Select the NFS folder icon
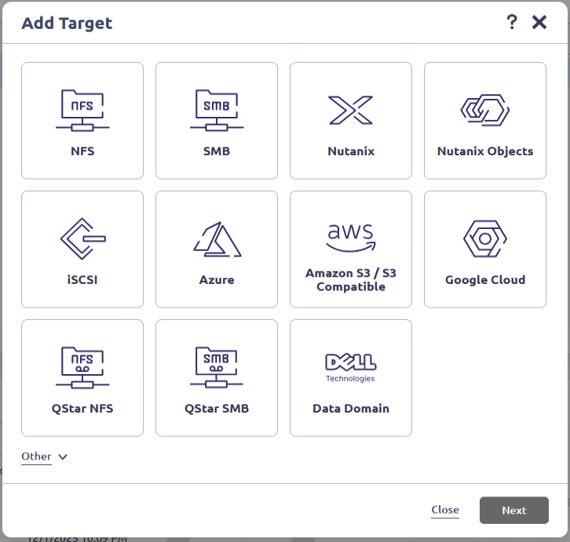Viewport: 570px width, 542px height. (x=82, y=110)
